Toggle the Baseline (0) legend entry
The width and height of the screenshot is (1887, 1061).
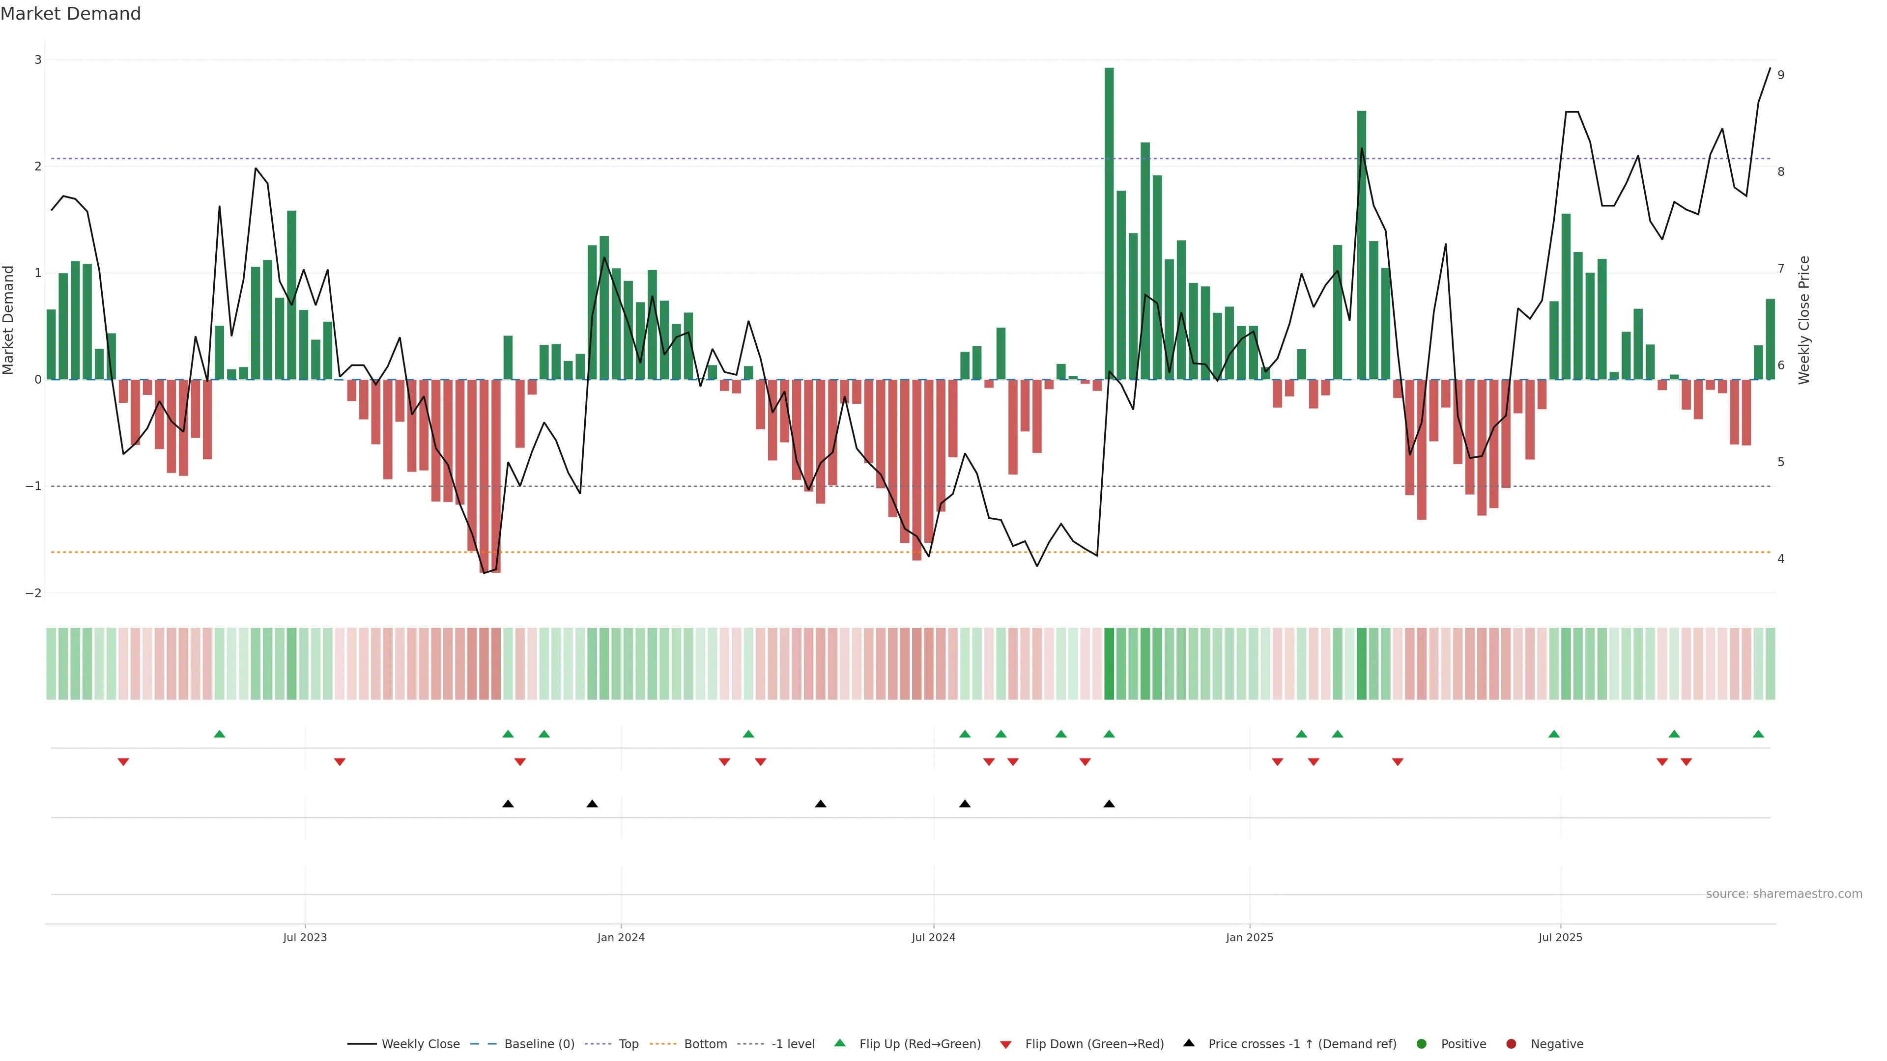click(539, 1043)
